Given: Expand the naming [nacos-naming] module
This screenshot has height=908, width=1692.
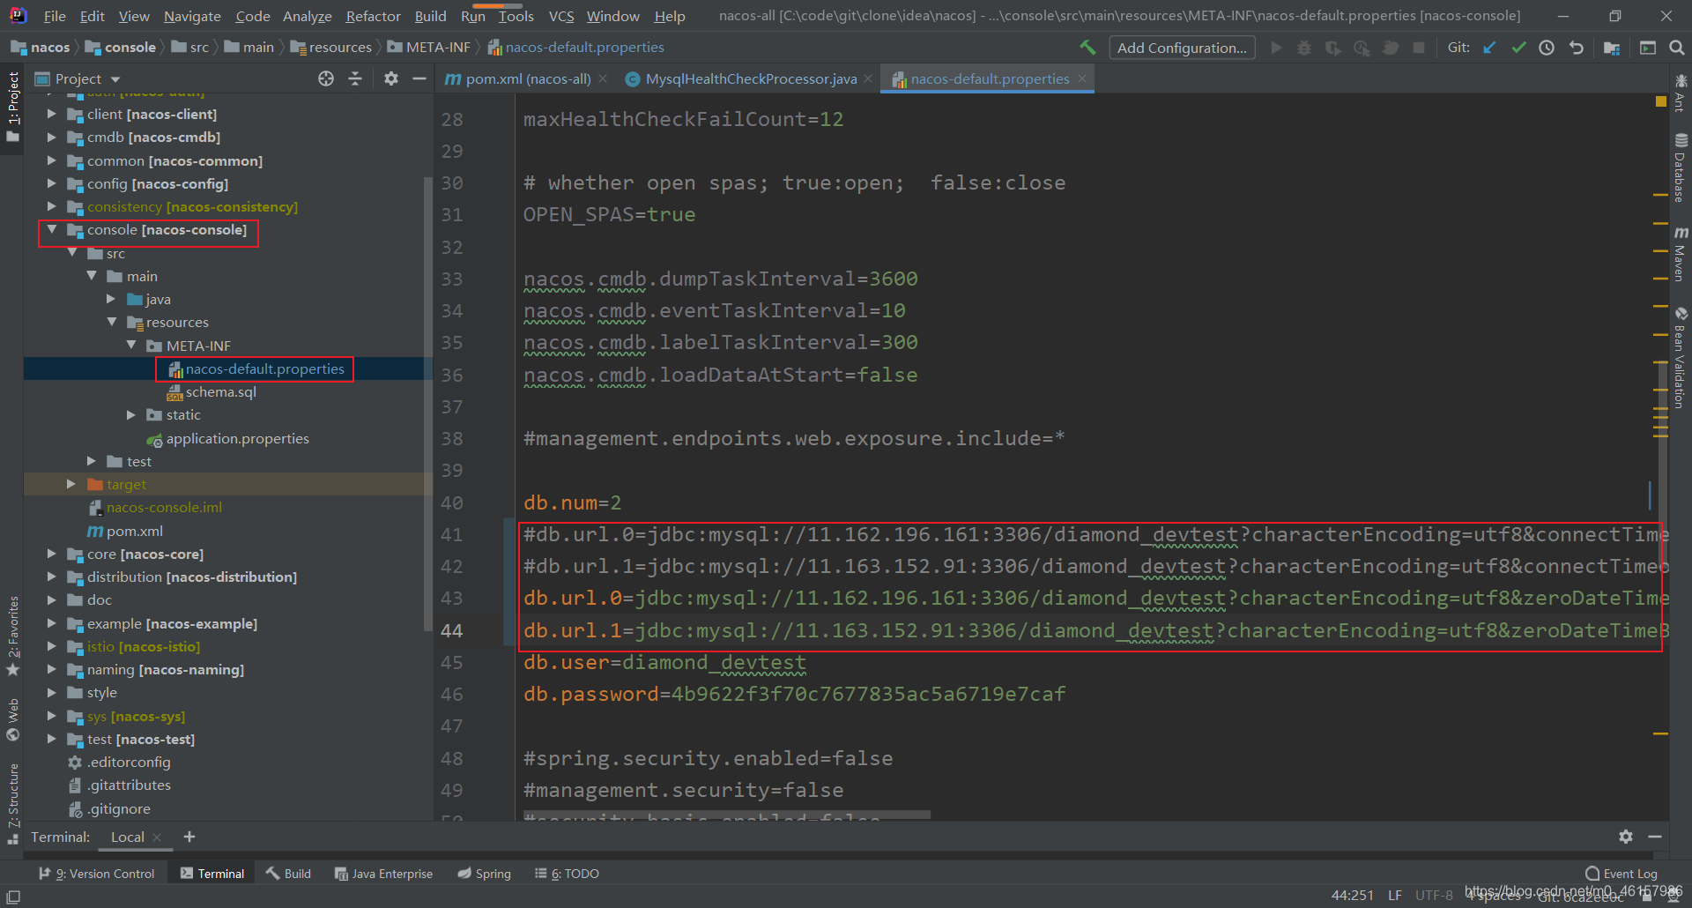Looking at the screenshot, I should click(x=52, y=669).
